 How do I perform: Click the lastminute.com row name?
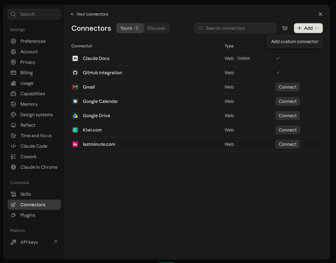[99, 144]
